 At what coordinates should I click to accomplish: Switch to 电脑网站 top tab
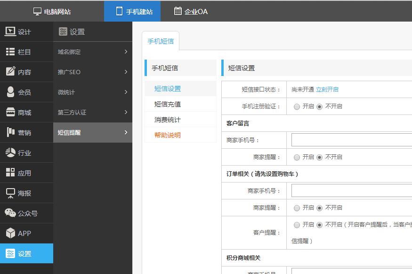click(52, 11)
